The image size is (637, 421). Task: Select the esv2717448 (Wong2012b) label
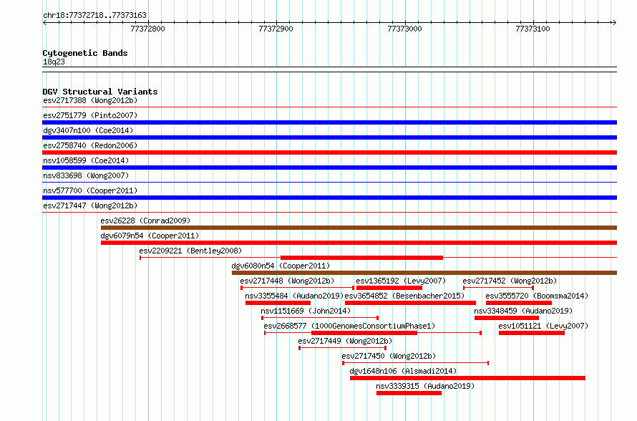click(x=287, y=281)
